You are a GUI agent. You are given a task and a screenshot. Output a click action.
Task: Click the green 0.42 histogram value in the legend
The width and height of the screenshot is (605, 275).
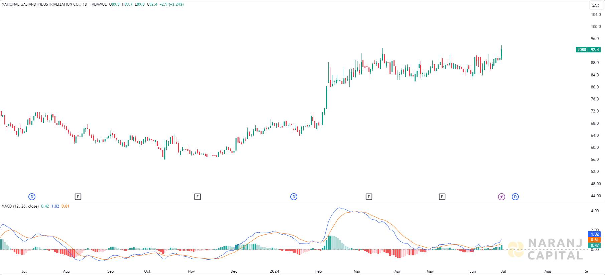[45, 206]
